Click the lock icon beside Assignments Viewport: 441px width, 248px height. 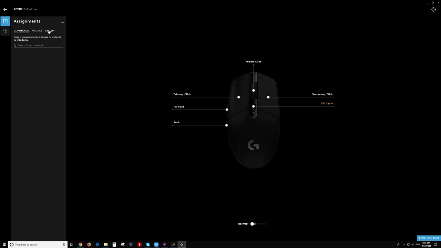[62, 22]
